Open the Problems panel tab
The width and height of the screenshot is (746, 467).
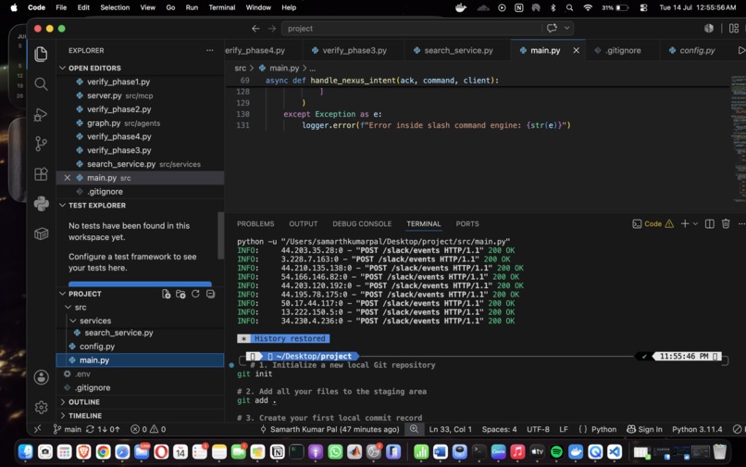[x=255, y=224]
